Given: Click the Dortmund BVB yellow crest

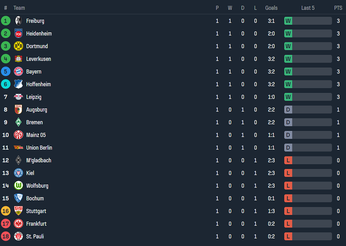Looking at the screenshot, I should click(x=18, y=46).
